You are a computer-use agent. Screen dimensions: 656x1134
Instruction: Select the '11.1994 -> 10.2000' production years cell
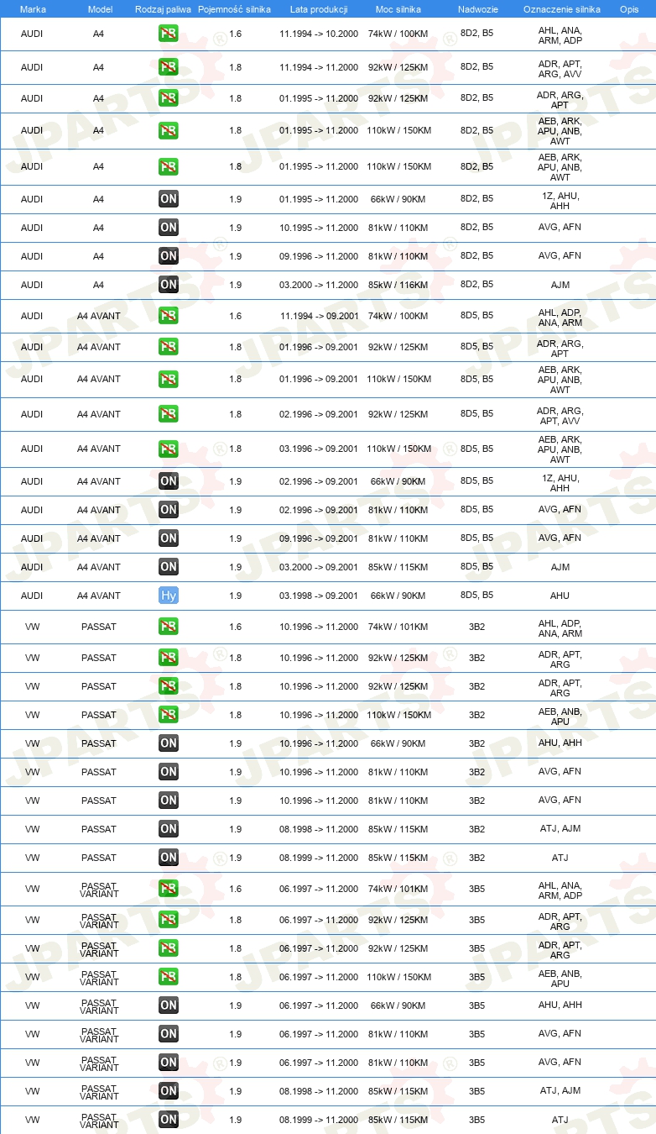(319, 34)
